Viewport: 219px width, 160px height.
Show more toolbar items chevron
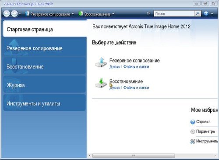click(148, 14)
